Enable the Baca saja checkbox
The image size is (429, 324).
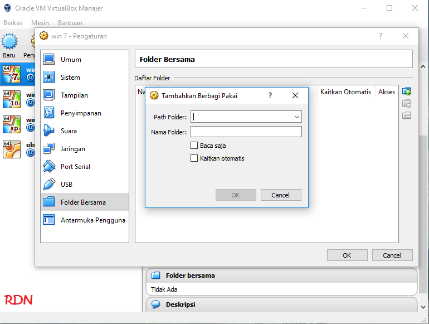194,145
